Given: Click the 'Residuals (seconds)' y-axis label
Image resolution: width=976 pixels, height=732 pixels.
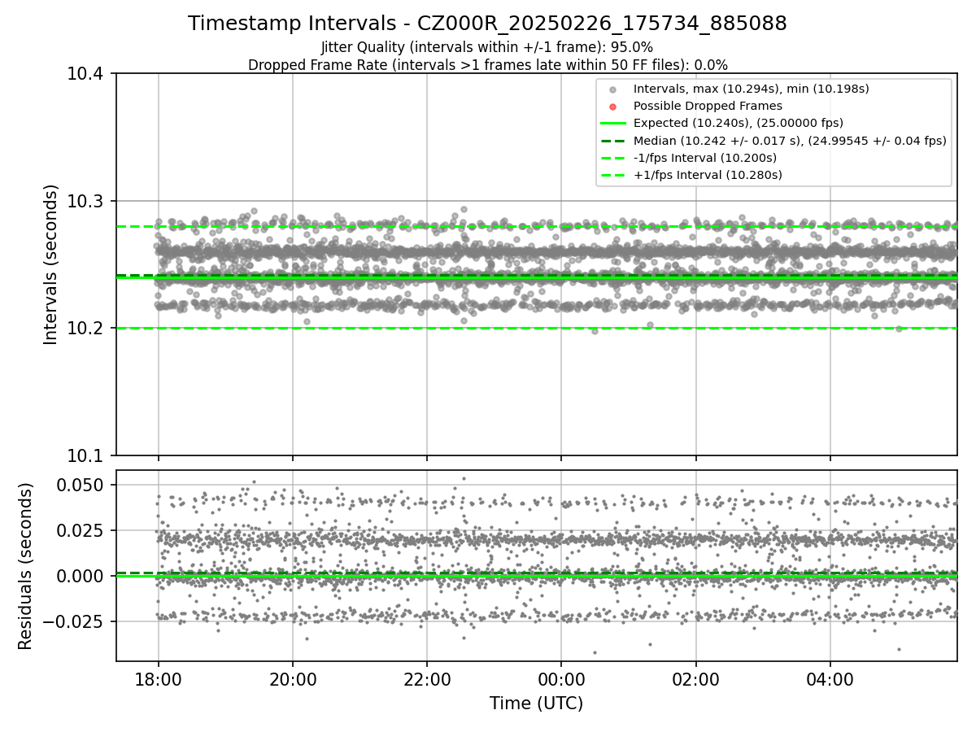Looking at the screenshot, I should pos(26,566).
